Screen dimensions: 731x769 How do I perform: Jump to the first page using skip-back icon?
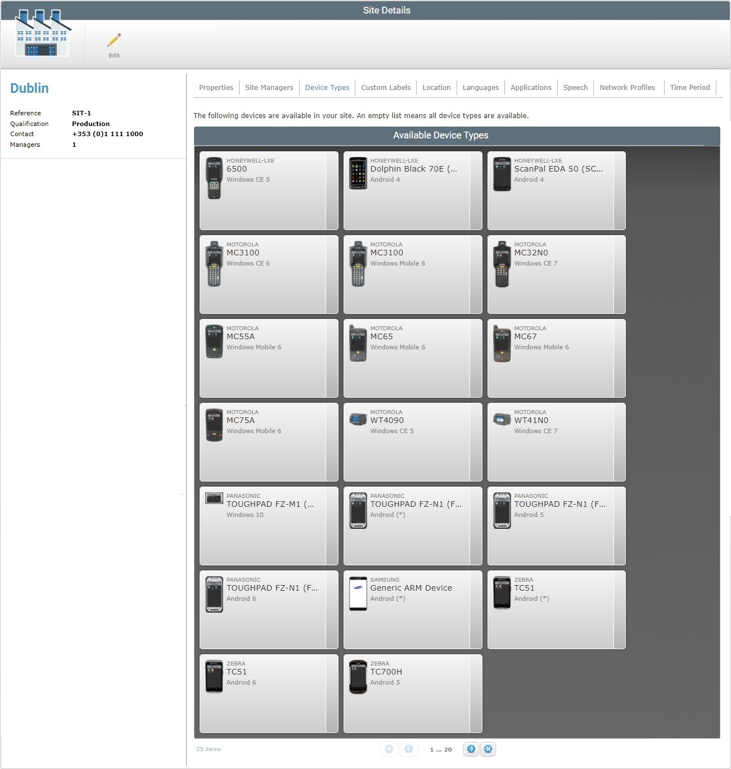[389, 749]
